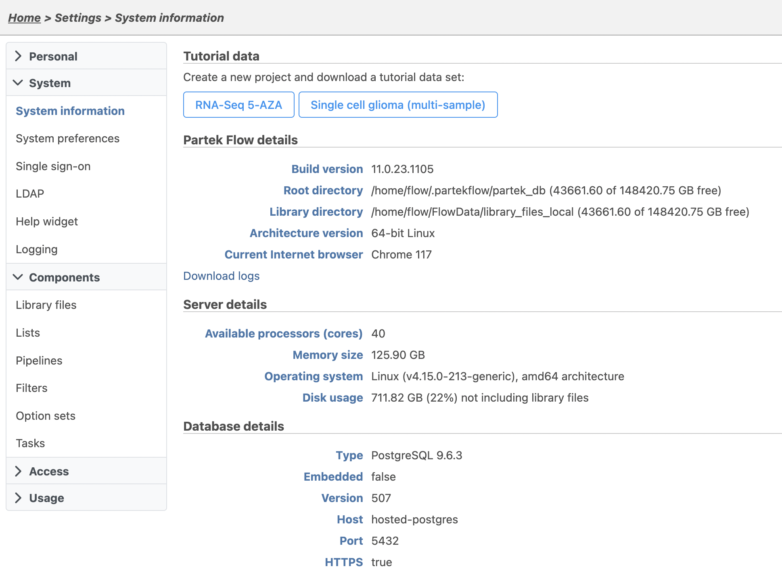Open the Filters component page
The height and width of the screenshot is (575, 782).
pyautogui.click(x=31, y=388)
